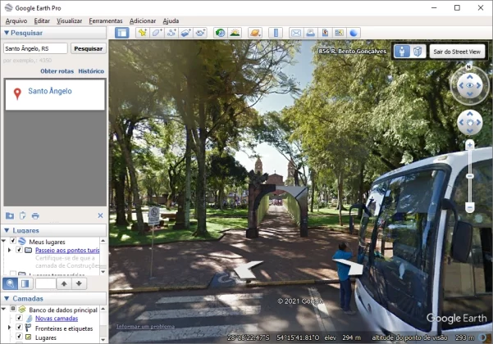
Task: Click the Places filter text field
Action: (46, 283)
